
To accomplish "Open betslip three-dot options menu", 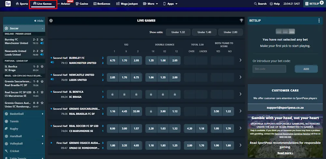I will point(319,21).
